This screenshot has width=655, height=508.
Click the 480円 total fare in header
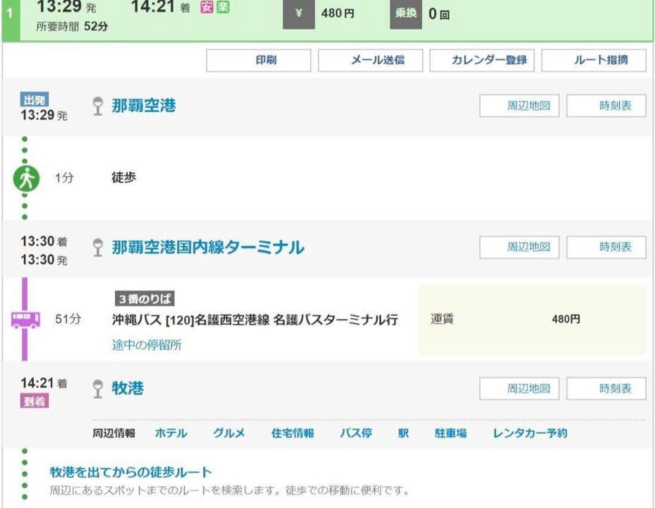pyautogui.click(x=337, y=14)
